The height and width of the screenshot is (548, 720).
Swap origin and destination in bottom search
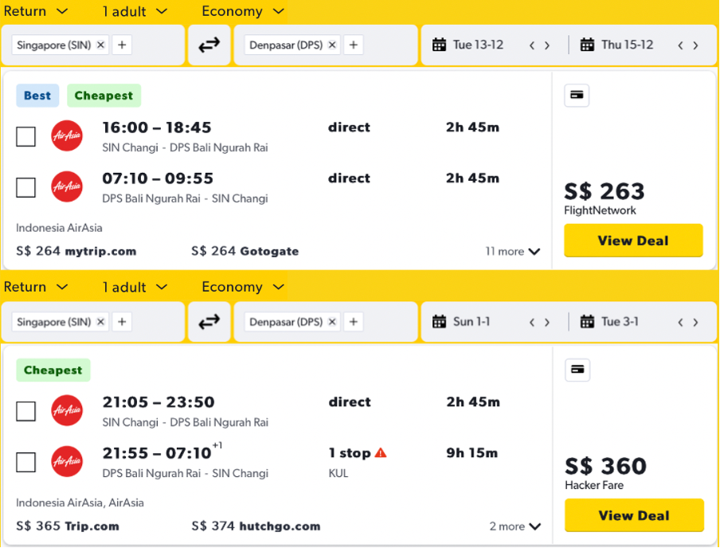pos(209,322)
